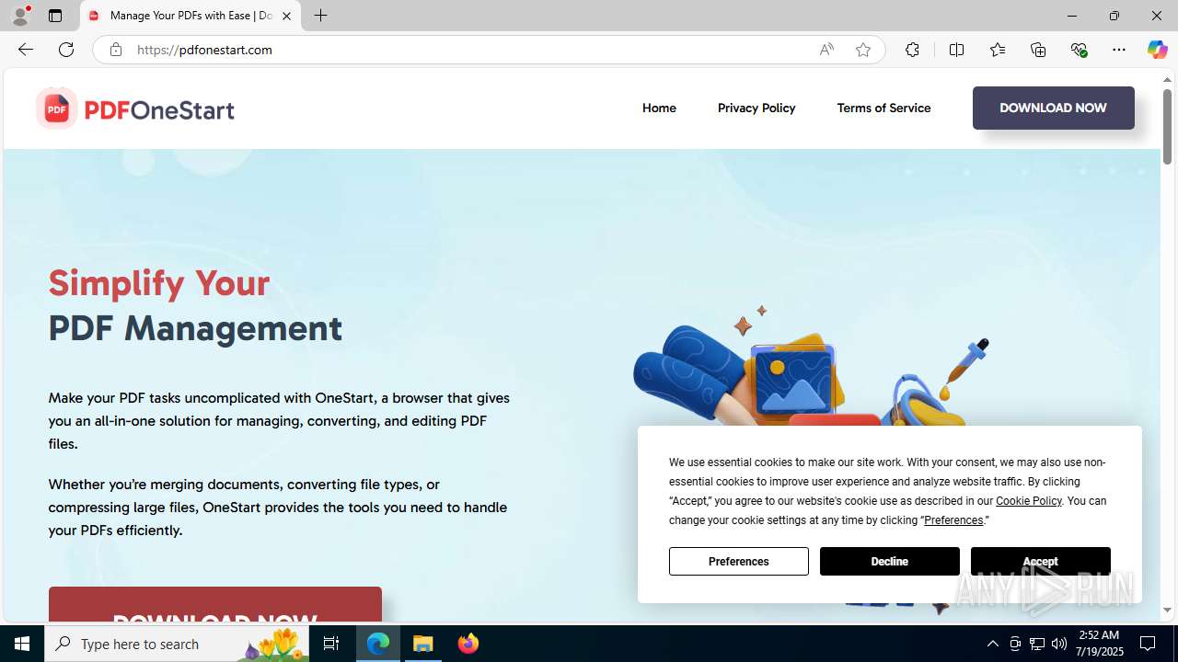Open Settings and more menu

pos(1119,50)
